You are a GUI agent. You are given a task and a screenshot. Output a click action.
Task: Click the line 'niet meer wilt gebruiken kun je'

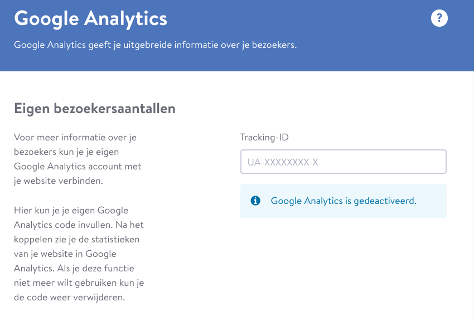click(x=79, y=283)
